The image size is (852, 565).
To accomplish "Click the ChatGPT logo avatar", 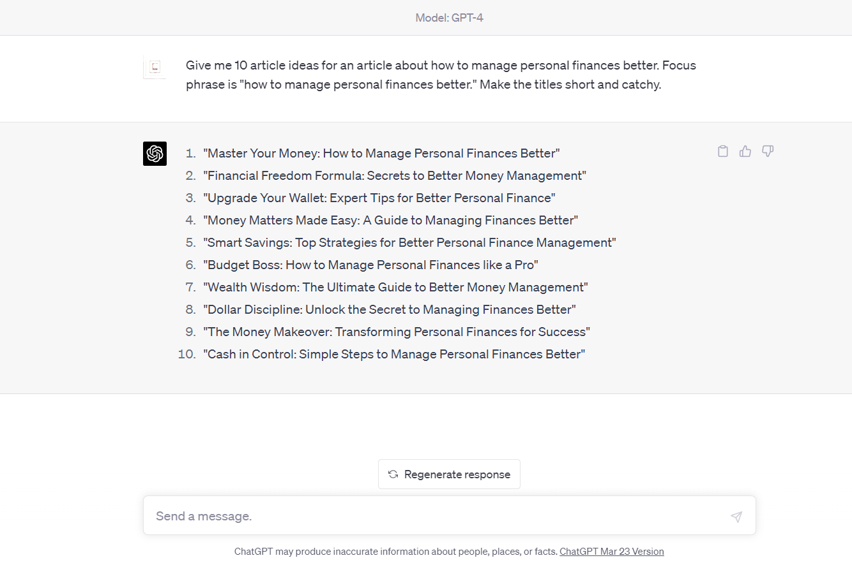I will 155,154.
